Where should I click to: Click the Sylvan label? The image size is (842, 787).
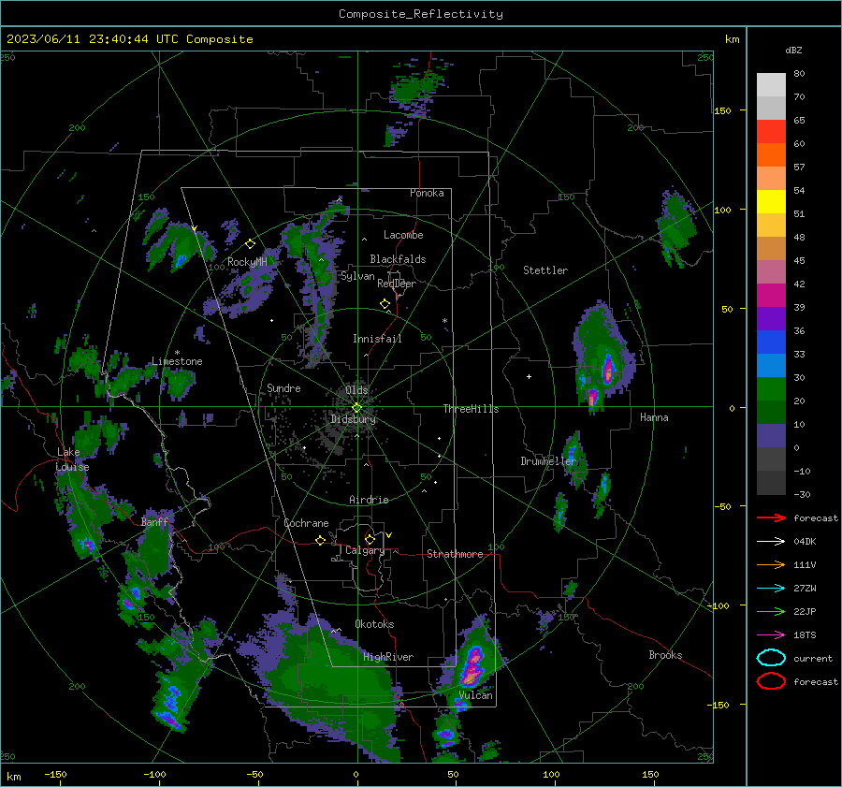click(357, 276)
